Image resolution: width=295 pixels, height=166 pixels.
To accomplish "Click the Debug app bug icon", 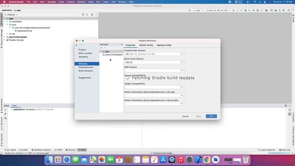I will pyautogui.click(x=246, y=10).
